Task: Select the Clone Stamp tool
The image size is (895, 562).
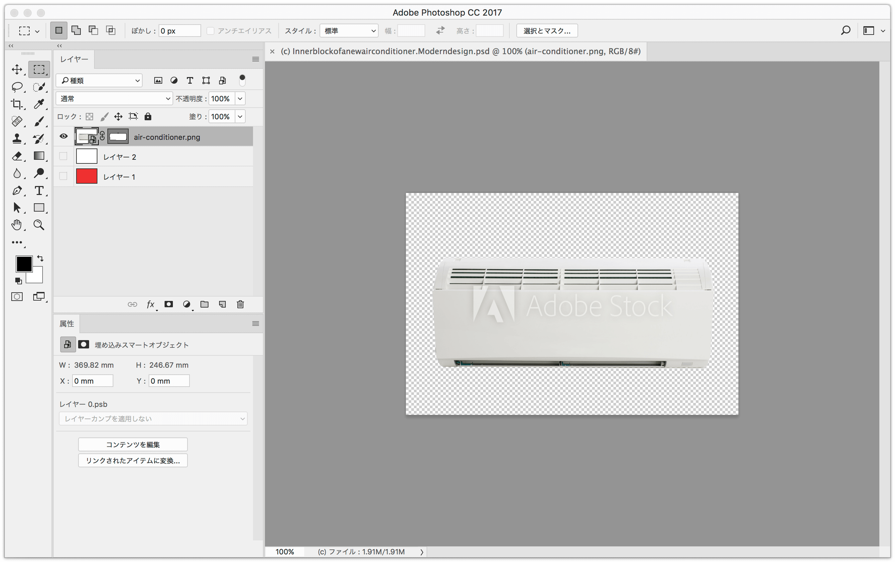Action: pos(17,139)
